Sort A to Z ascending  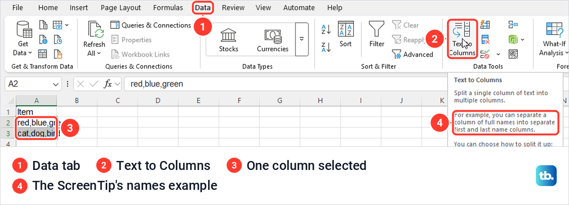326,29
